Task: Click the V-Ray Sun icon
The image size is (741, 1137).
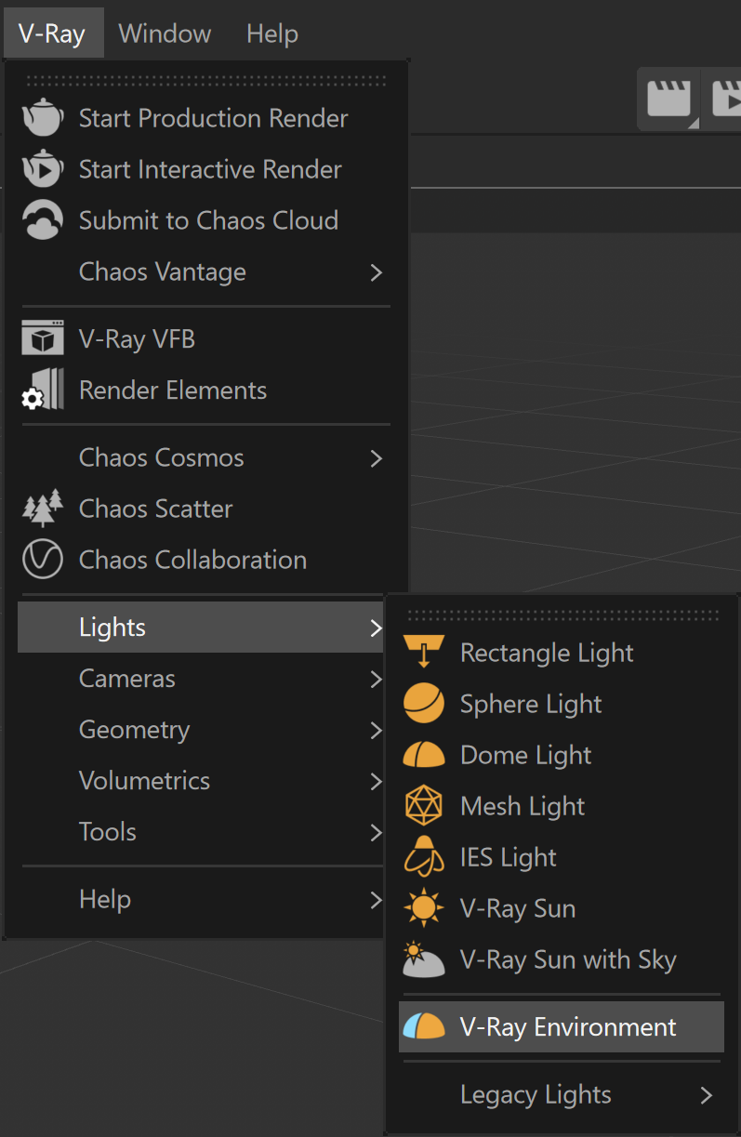Action: 424,908
